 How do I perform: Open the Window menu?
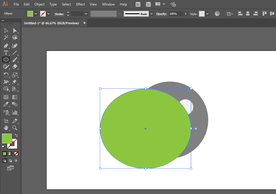click(108, 4)
